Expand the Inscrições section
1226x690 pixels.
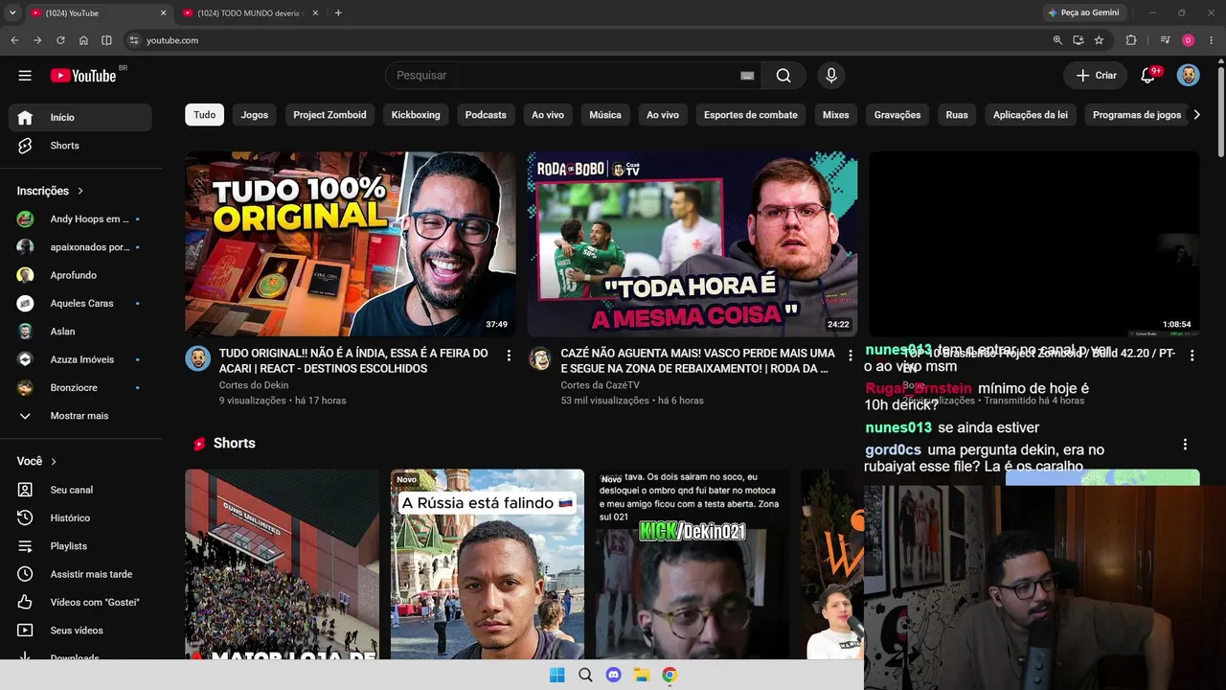click(51, 191)
